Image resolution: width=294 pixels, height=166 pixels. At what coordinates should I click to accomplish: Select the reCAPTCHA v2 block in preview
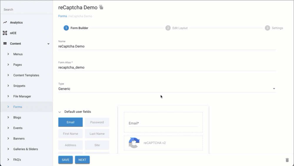click(163, 143)
